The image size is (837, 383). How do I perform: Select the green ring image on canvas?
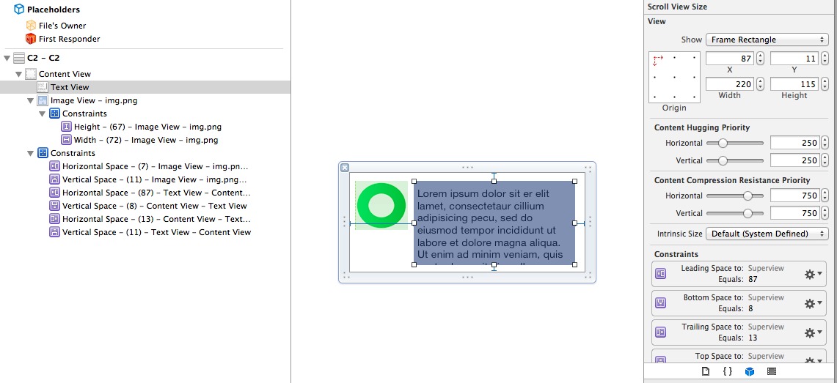click(x=381, y=206)
